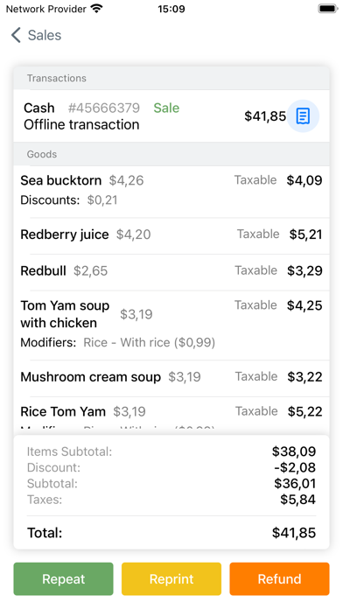Image resolution: width=343 pixels, height=609 pixels.
Task: Select the Sea bucktorn item
Action: [171, 192]
